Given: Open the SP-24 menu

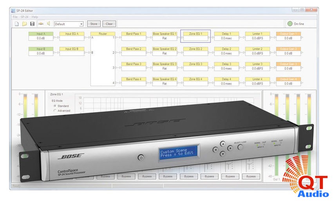Looking at the screenshot, I should [x=25, y=17].
